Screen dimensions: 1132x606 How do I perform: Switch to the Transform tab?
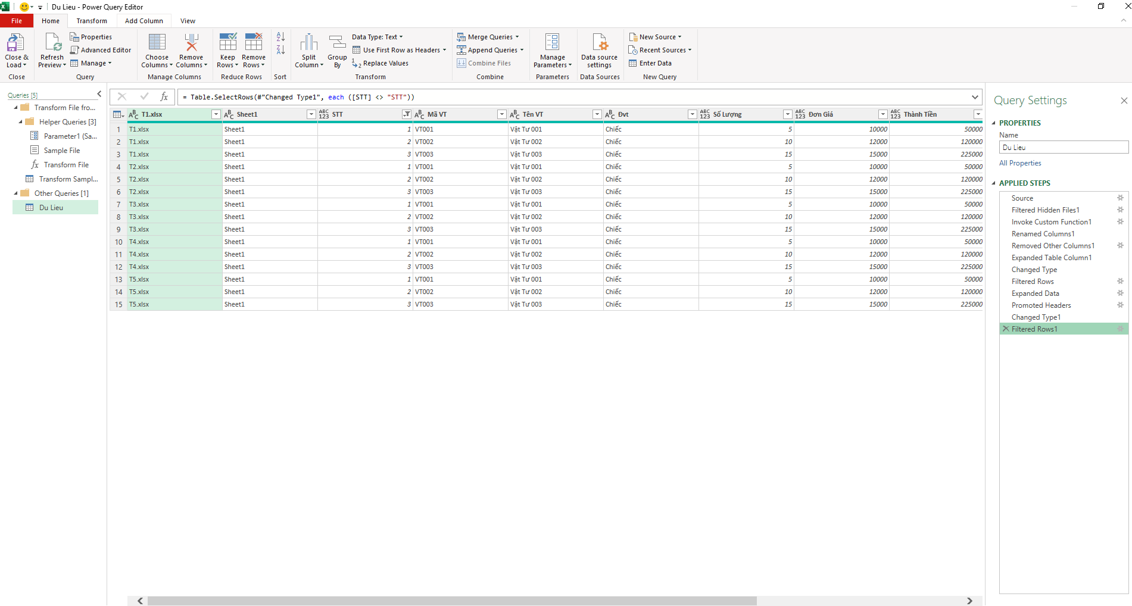coord(92,21)
